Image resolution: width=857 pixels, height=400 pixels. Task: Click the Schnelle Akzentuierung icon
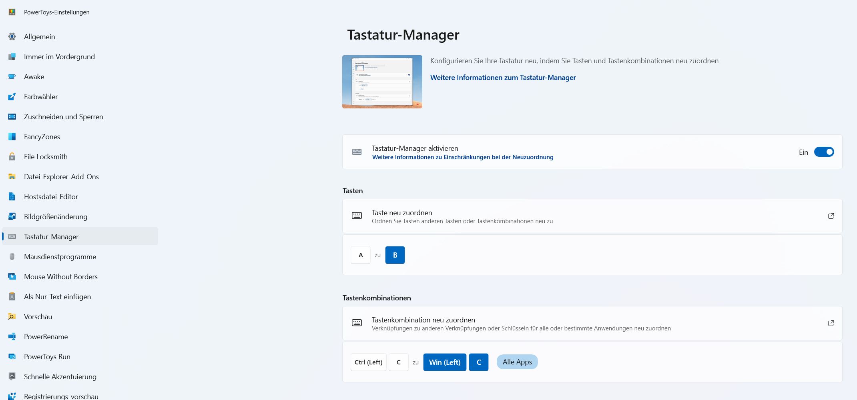(12, 376)
